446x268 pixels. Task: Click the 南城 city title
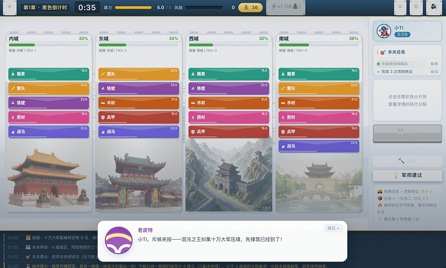[x=284, y=38]
